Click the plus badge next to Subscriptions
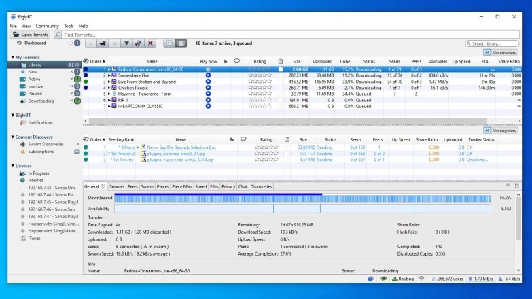 (77, 152)
